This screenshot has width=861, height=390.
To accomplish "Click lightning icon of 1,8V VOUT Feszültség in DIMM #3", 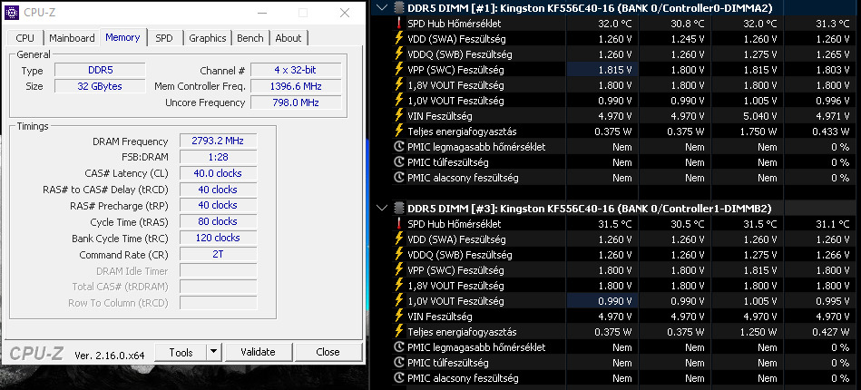I will pyautogui.click(x=399, y=285).
